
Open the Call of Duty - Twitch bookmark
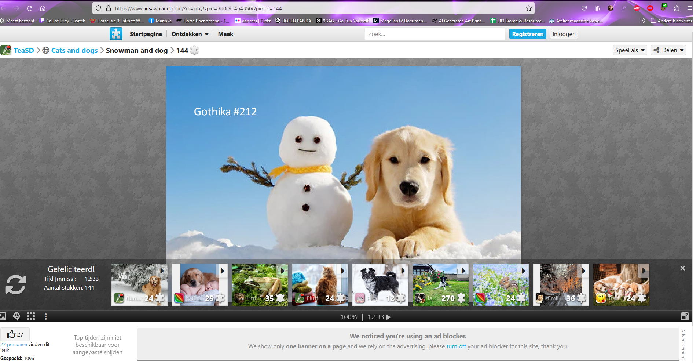[63, 21]
